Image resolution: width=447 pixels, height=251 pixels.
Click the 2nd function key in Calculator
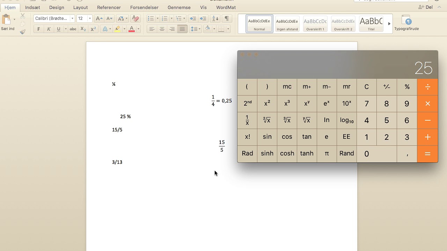coord(247,104)
